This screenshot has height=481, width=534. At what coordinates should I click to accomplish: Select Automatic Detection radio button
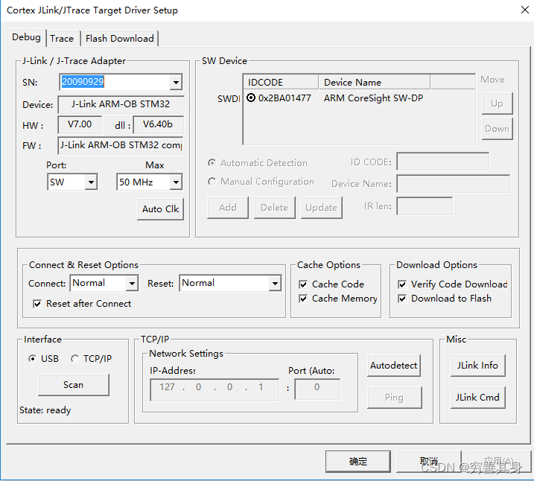212,163
